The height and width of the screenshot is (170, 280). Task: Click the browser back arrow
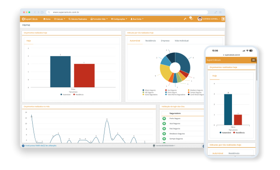click(x=35, y=12)
